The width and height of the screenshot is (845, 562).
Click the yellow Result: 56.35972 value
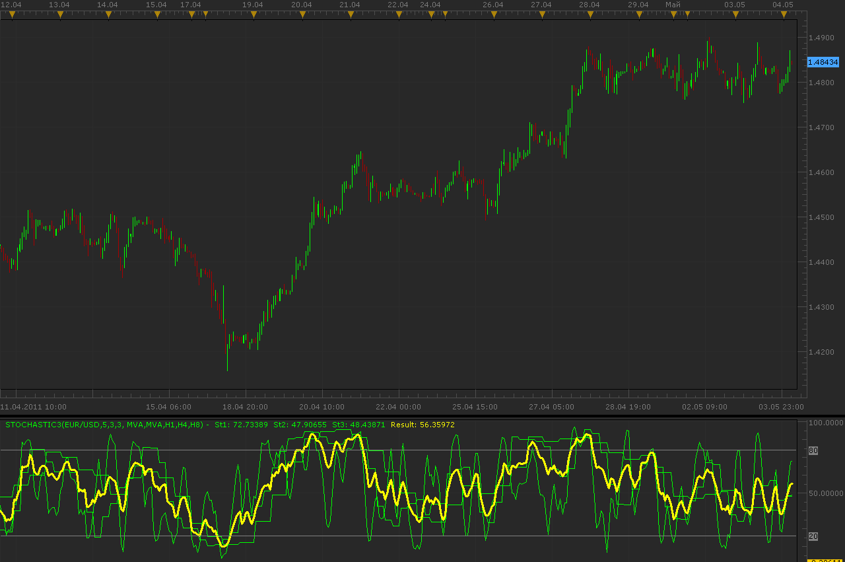click(x=422, y=425)
